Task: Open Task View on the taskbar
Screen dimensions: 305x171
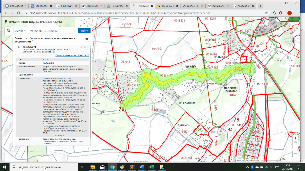Action: click(83, 167)
